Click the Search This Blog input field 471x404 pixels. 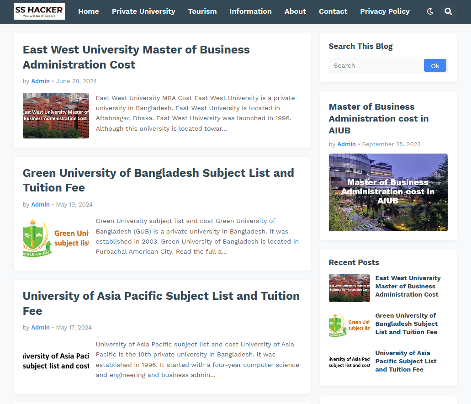coord(376,65)
